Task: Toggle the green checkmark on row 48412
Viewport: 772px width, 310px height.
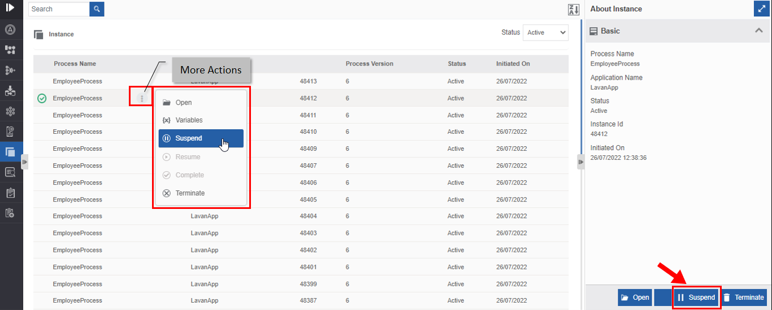Action: pos(42,99)
